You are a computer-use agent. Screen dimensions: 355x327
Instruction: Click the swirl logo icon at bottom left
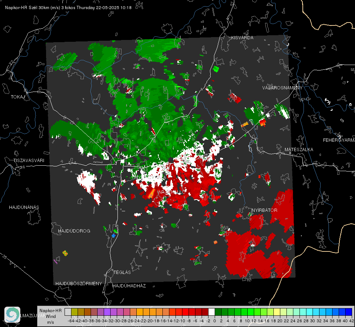tap(12, 315)
